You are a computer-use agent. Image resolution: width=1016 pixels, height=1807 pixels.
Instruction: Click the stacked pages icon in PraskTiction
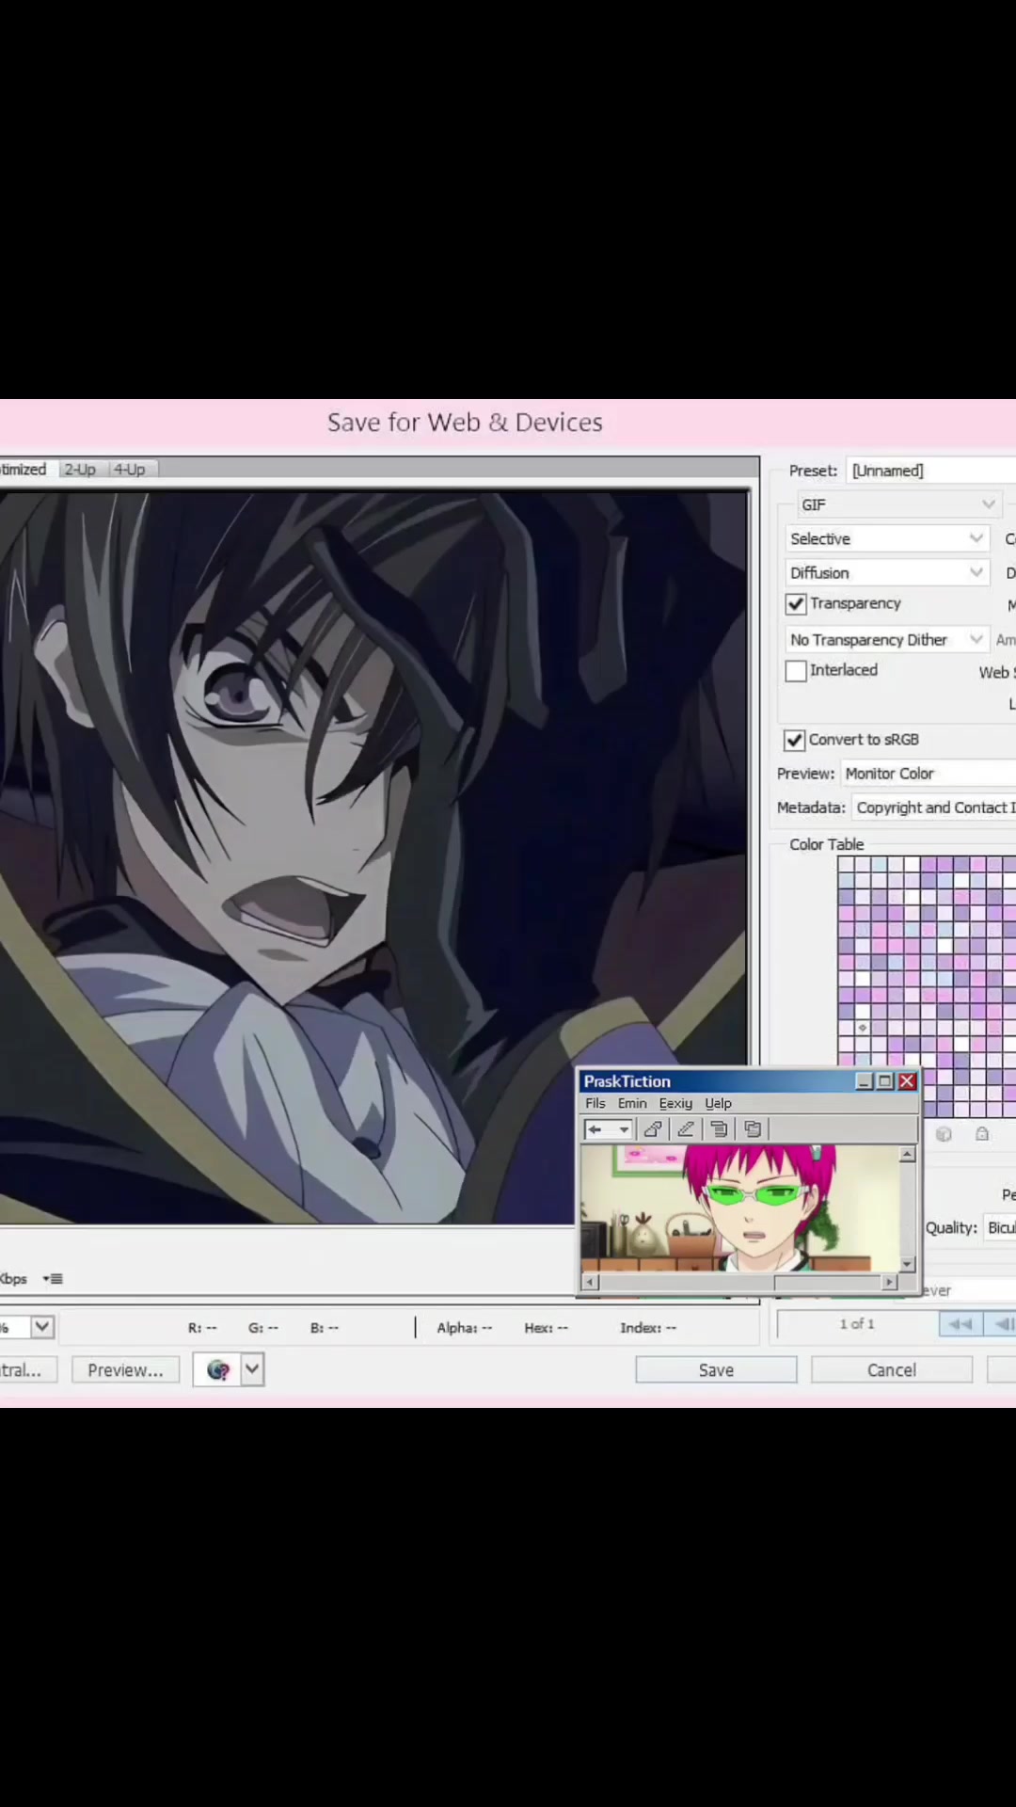click(720, 1129)
